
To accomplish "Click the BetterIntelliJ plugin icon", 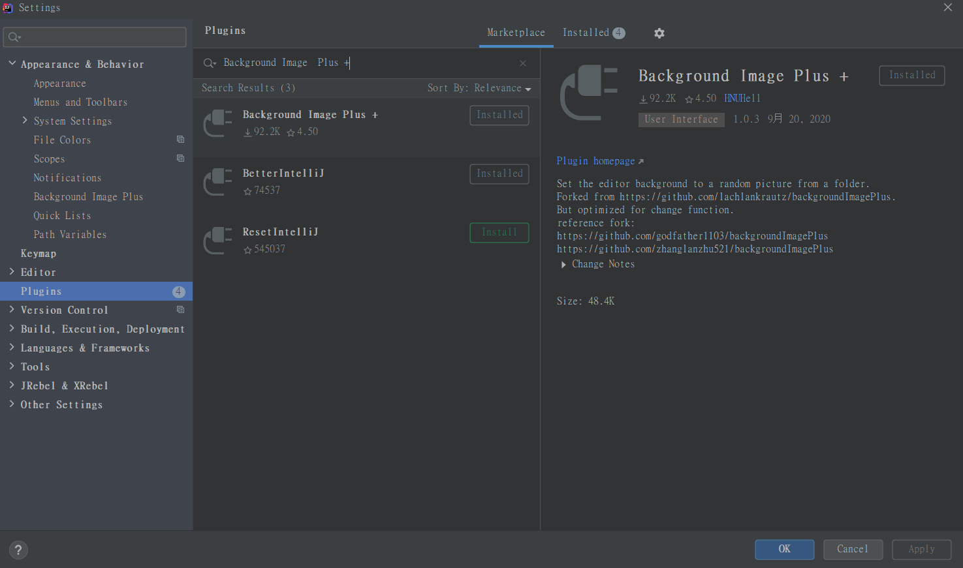I will (218, 182).
